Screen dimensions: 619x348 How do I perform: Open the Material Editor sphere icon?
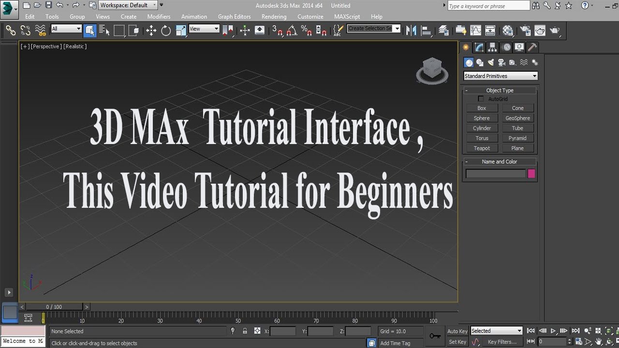coord(507,30)
